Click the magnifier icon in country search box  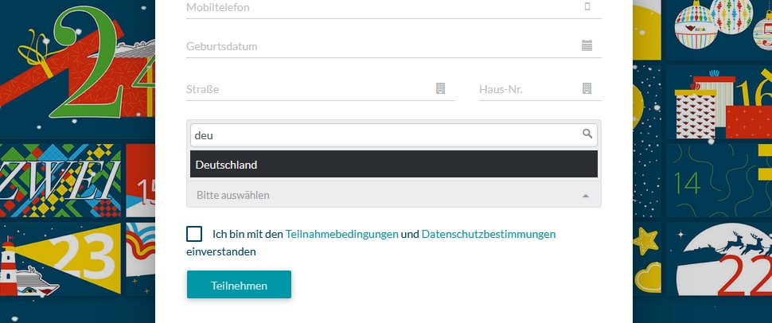click(587, 134)
